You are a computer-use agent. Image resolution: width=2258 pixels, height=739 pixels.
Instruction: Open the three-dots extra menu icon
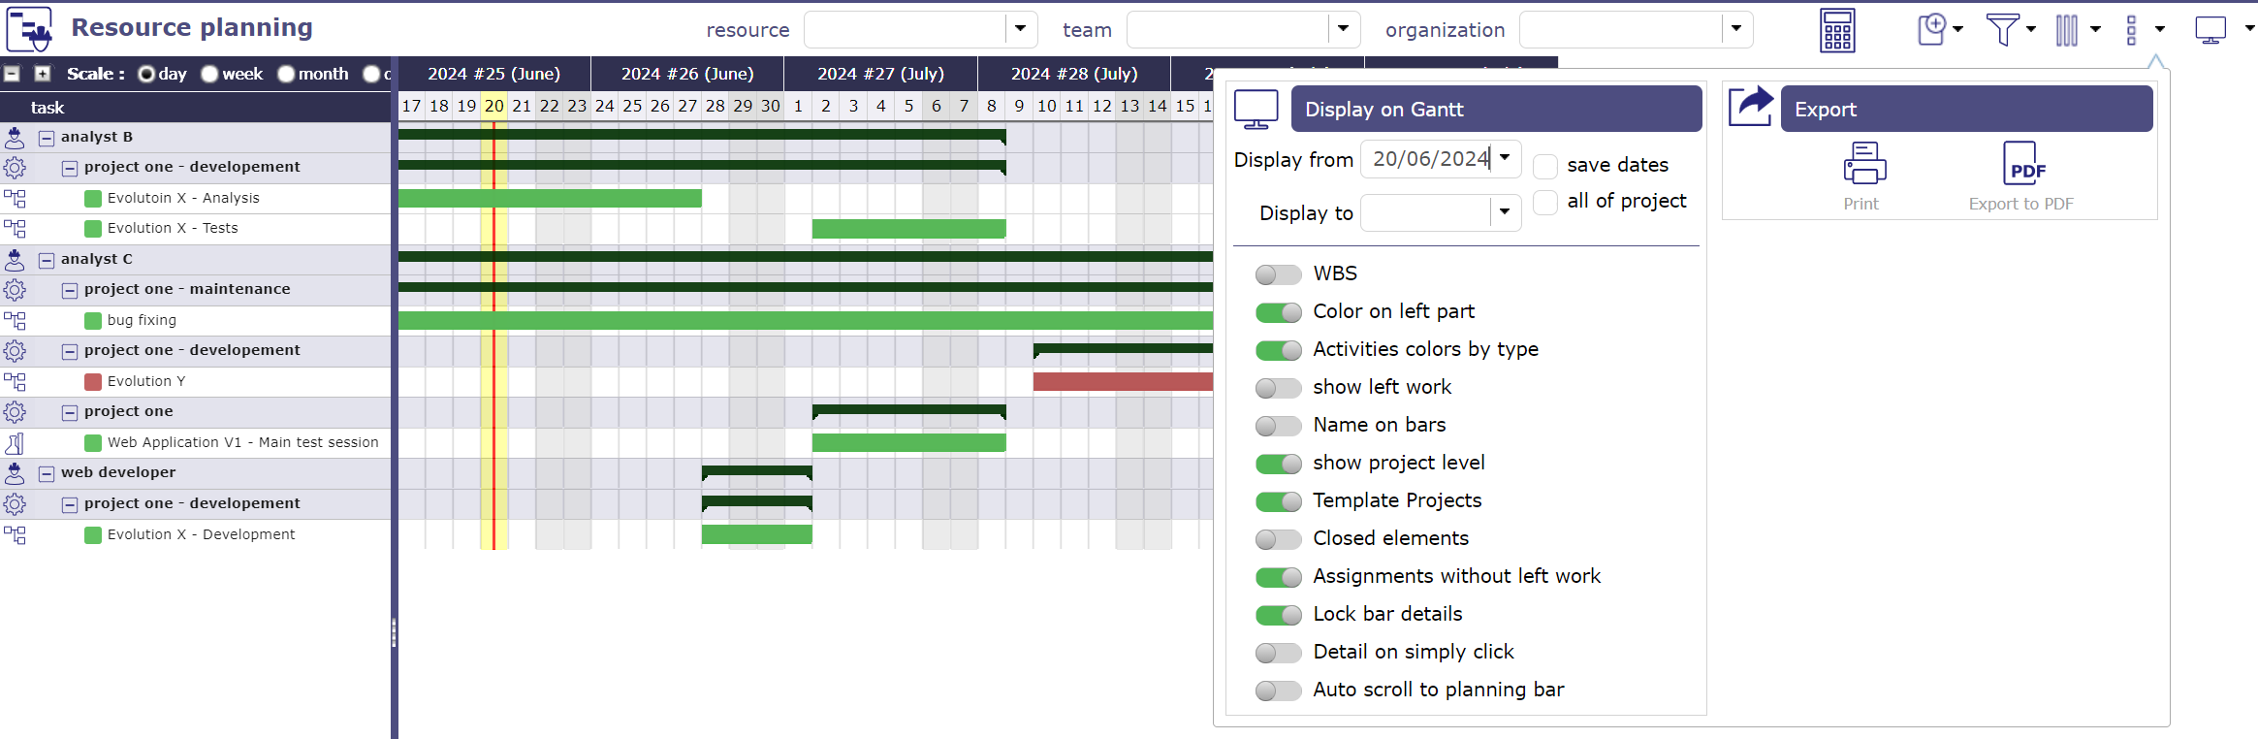[2131, 30]
